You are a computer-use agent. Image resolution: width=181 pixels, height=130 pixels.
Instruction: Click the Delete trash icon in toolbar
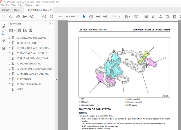coord(175,17)
